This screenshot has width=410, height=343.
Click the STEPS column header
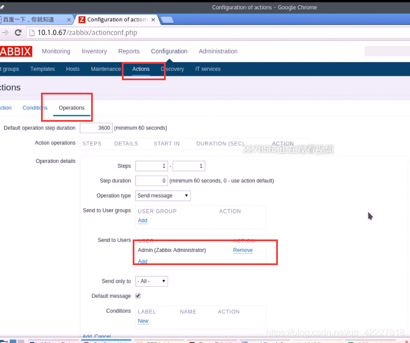pos(92,144)
